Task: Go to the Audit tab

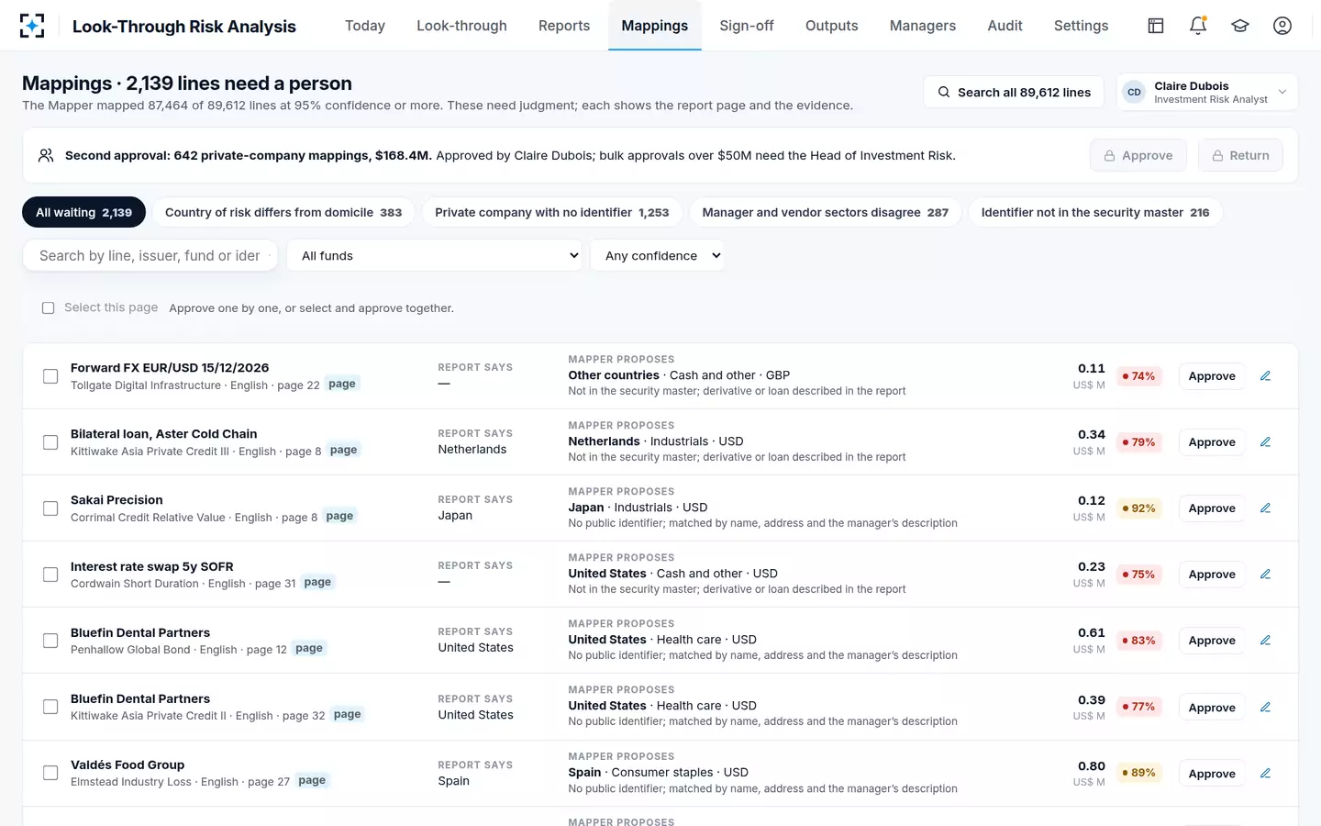Action: (1005, 26)
